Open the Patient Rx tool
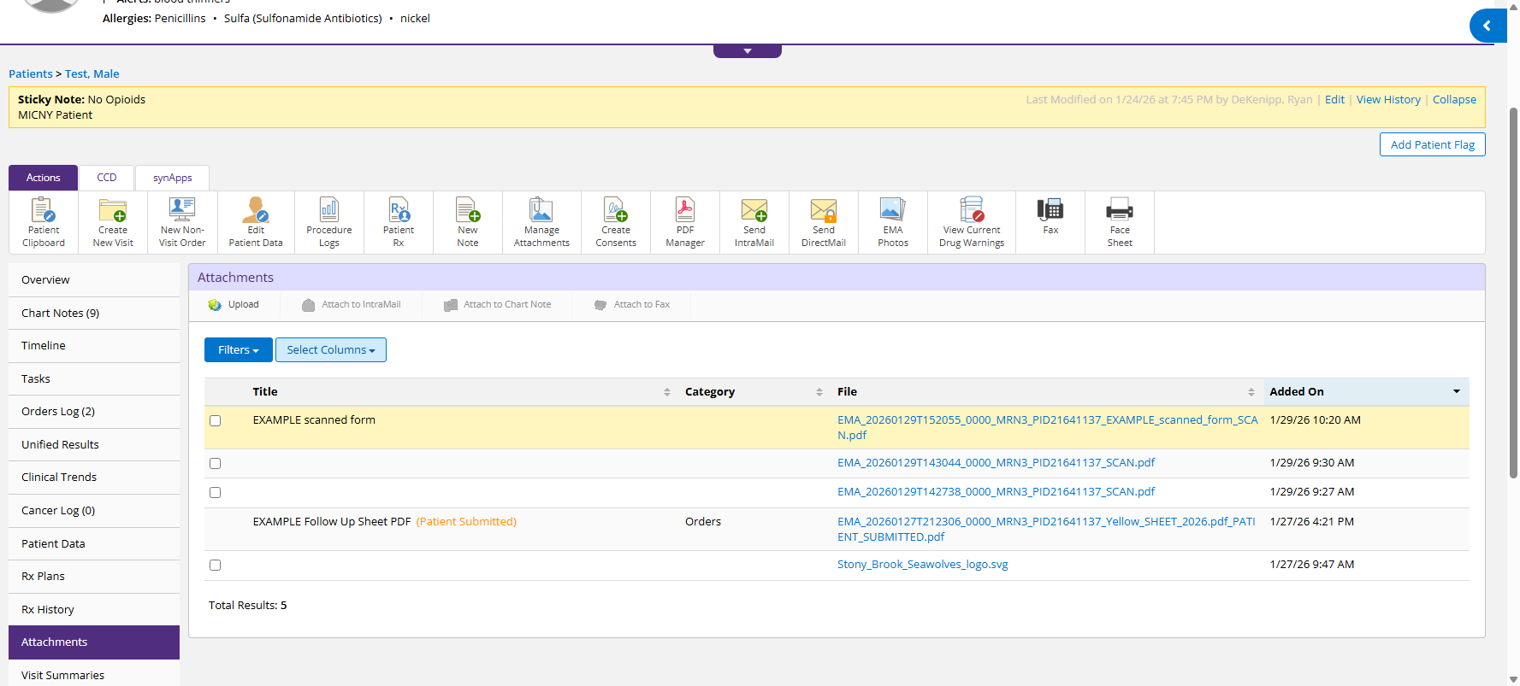The width and height of the screenshot is (1520, 686). point(399,222)
